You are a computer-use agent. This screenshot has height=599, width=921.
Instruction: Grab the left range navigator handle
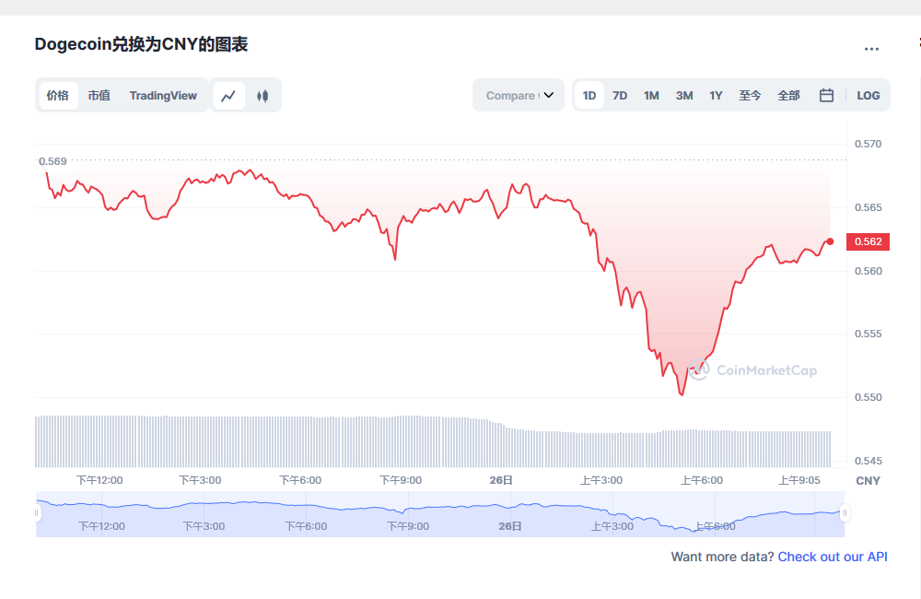[x=37, y=513]
